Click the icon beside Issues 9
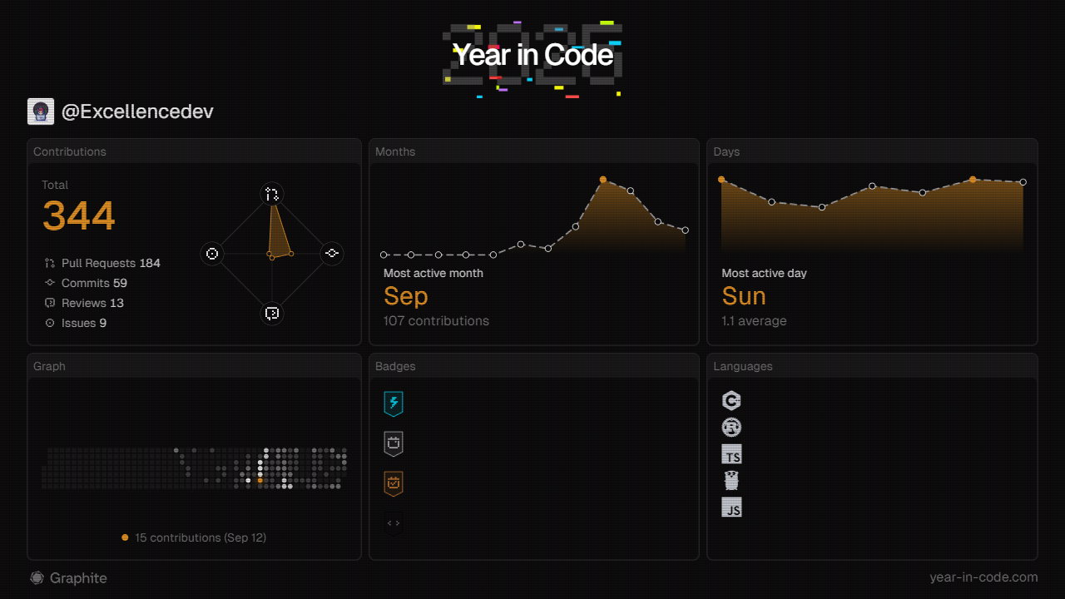This screenshot has width=1065, height=599. click(x=50, y=323)
